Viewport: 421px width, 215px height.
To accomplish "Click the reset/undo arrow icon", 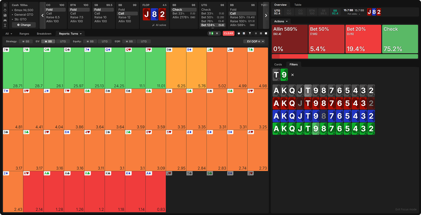I will click(x=5, y=10).
